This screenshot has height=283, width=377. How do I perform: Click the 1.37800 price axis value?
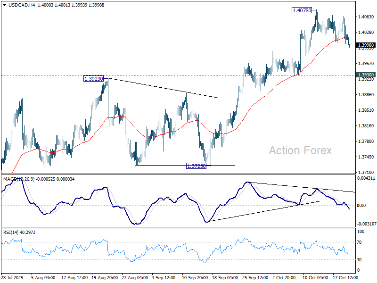[366, 141]
